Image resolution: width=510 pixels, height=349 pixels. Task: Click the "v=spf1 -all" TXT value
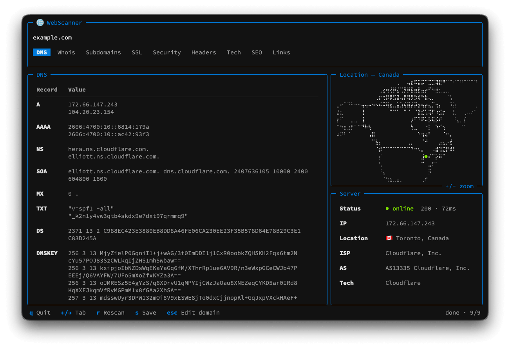91,209
